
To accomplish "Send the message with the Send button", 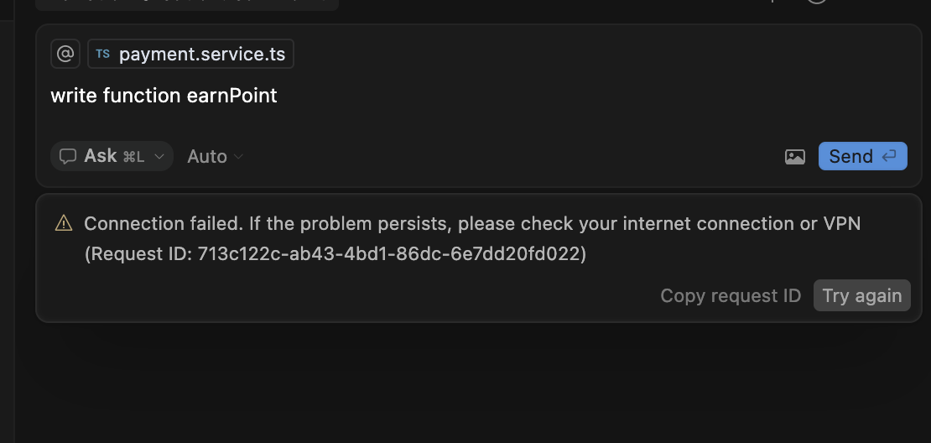I will tap(863, 156).
